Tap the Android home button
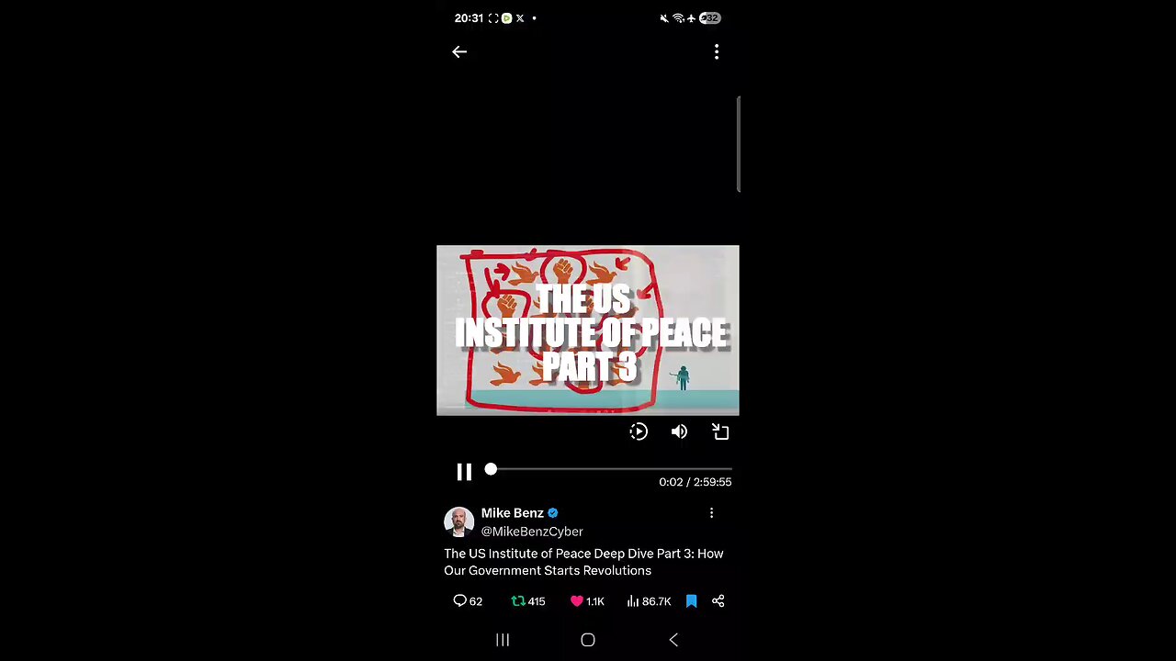This screenshot has width=1176, height=661. (588, 640)
